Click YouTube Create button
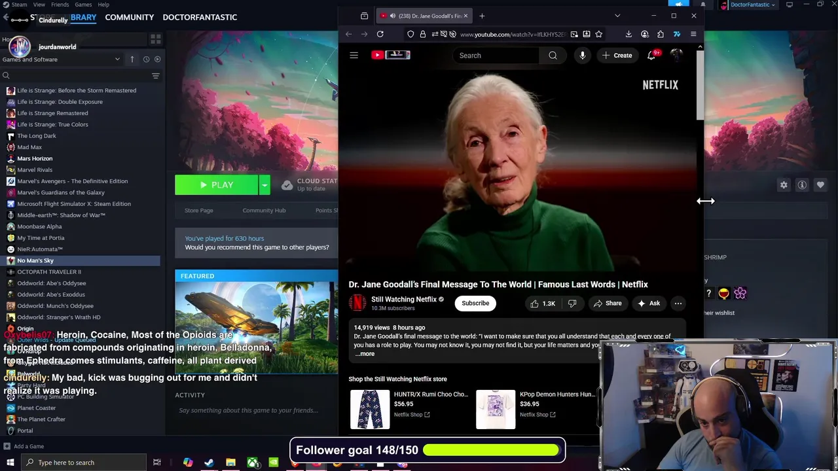 tap(617, 56)
